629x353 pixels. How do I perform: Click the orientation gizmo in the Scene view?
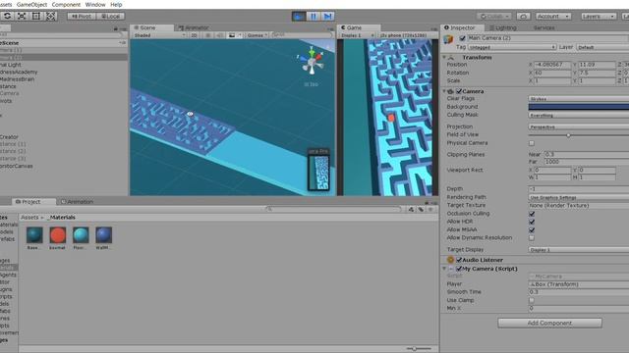click(x=312, y=62)
